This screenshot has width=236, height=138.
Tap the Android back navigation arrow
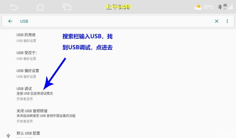pos(14,7)
